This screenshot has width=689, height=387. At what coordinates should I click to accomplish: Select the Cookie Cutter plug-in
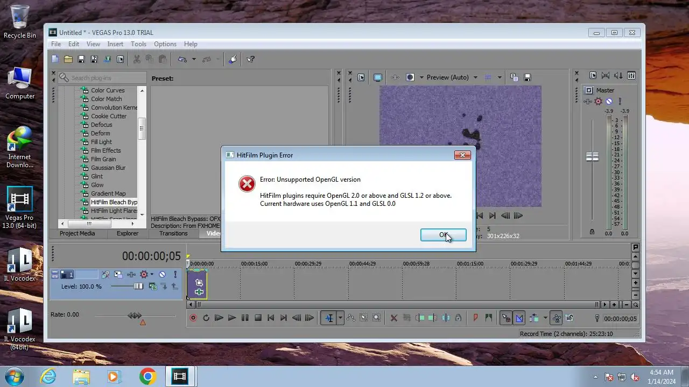click(109, 116)
